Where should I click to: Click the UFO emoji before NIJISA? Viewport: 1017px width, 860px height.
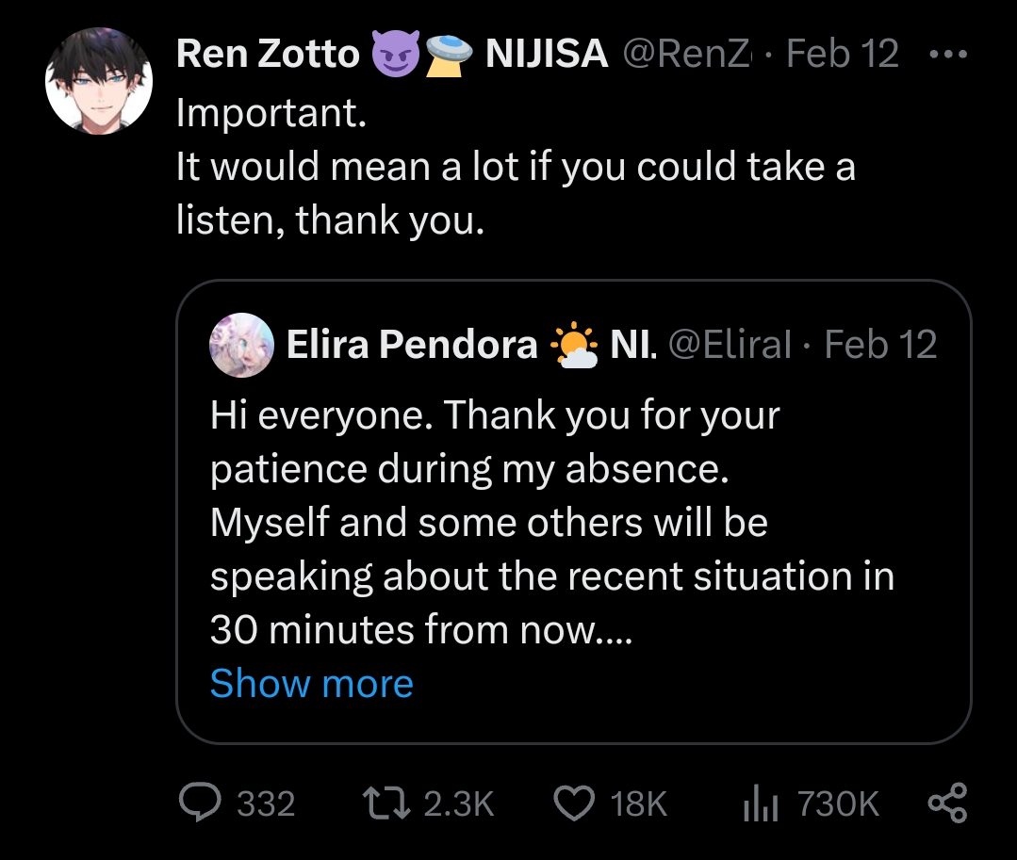click(449, 56)
